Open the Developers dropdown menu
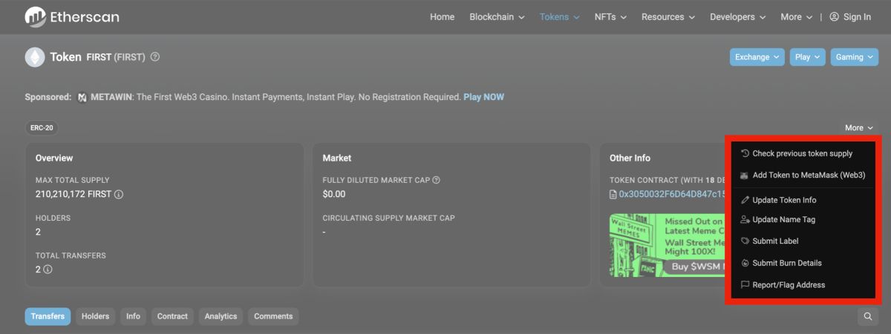 [737, 17]
